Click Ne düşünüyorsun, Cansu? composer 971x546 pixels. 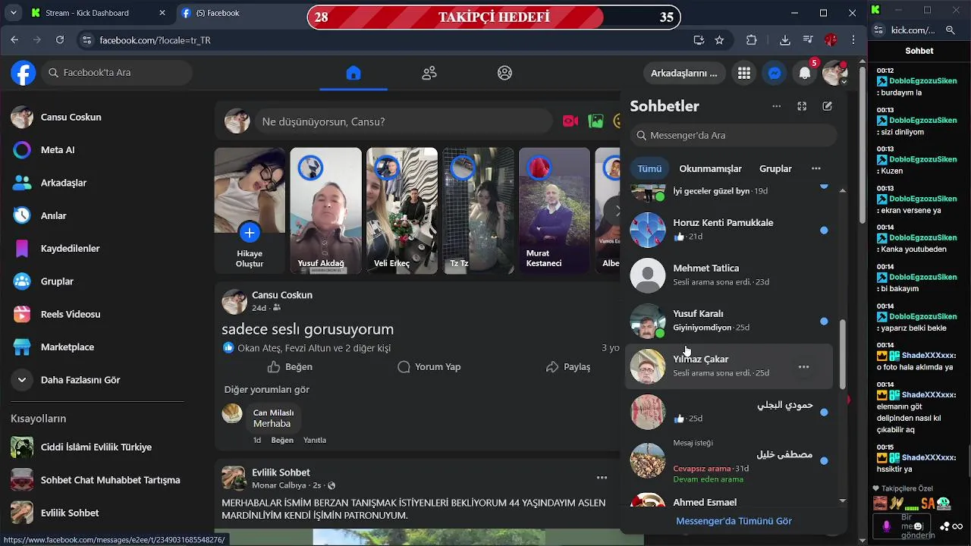(403, 121)
